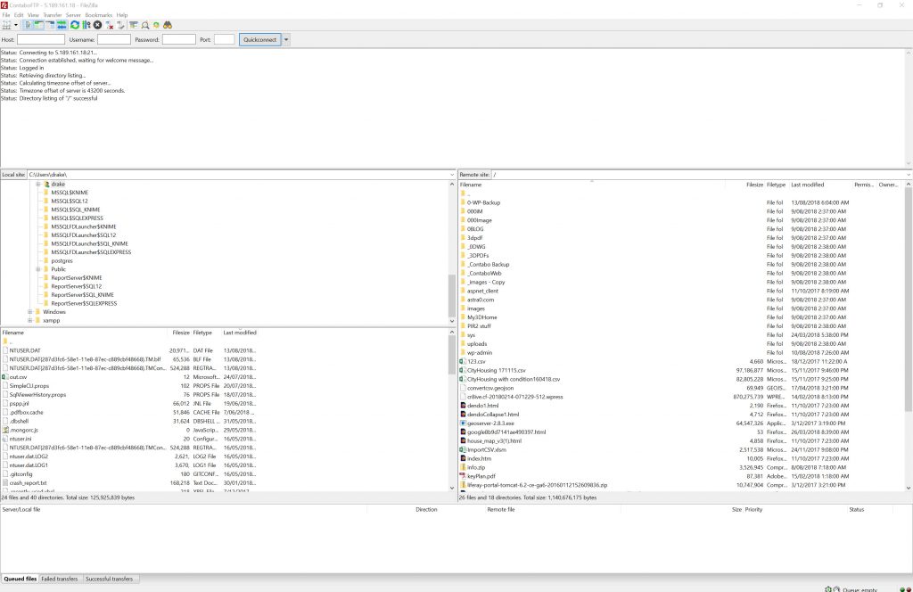This screenshot has width=913, height=592.
Task: Toggle synchronized browsing icon
Action: tap(156, 25)
